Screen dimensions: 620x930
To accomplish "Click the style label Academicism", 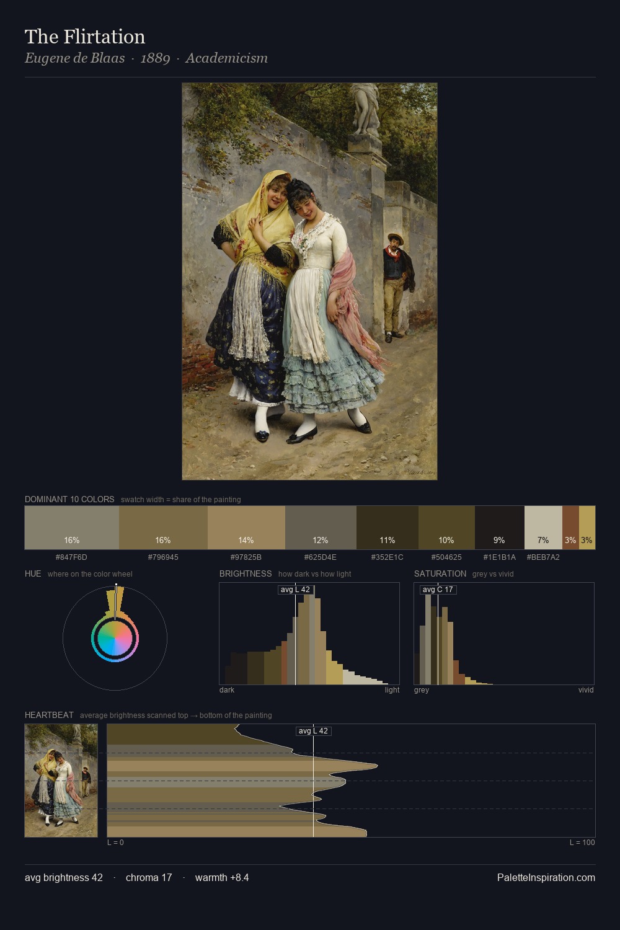I will pos(227,58).
